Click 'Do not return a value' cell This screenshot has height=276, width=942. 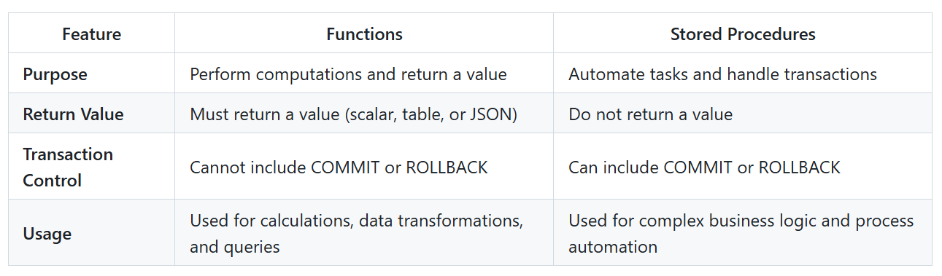650,114
